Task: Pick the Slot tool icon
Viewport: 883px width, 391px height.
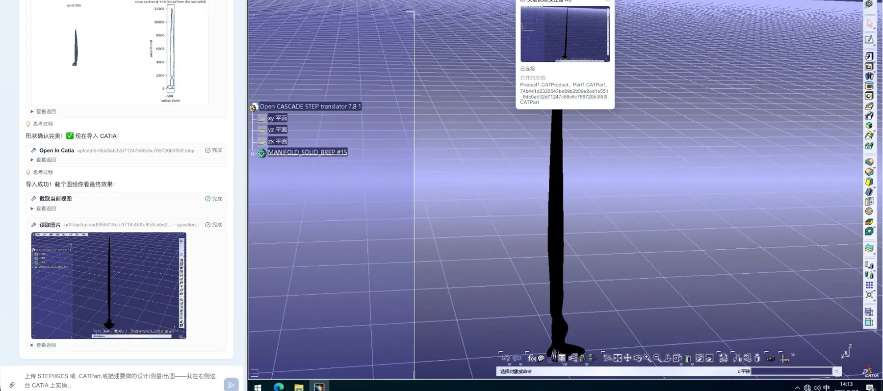Action: click(869, 115)
